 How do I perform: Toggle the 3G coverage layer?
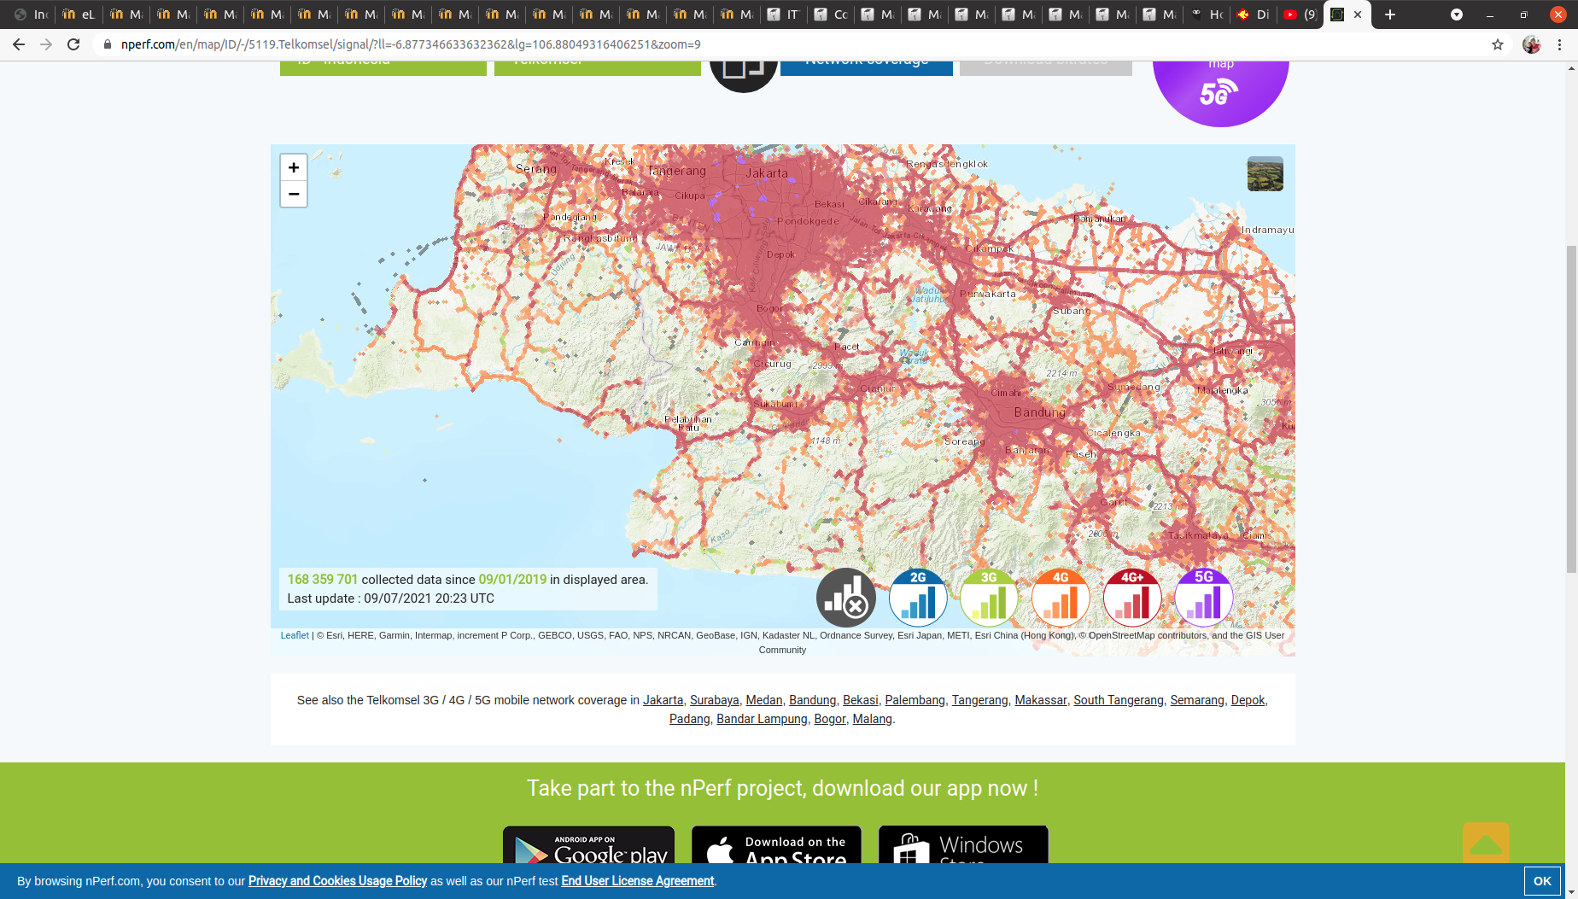pyautogui.click(x=989, y=598)
